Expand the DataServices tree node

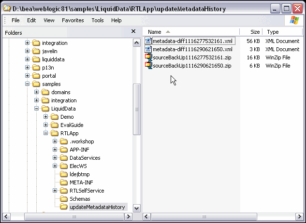pyautogui.click(x=55, y=158)
